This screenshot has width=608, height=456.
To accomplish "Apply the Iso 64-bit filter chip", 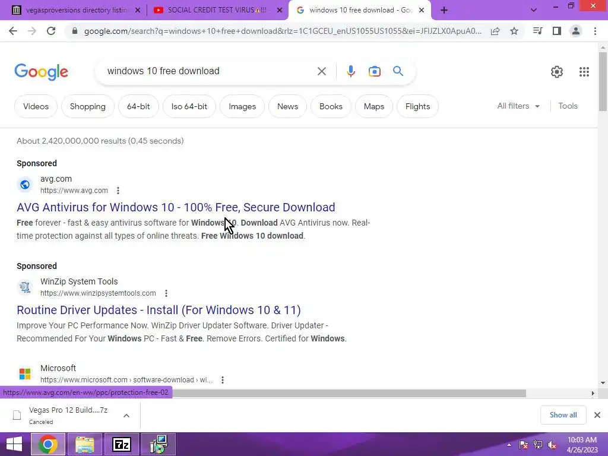I will click(x=189, y=106).
